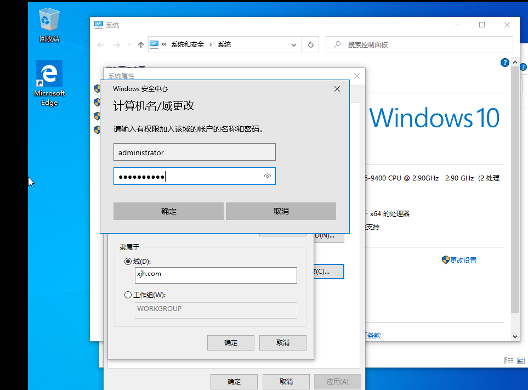Viewport: 528px width, 390px height.
Task: Click the back arrow in System window
Action: click(100, 45)
